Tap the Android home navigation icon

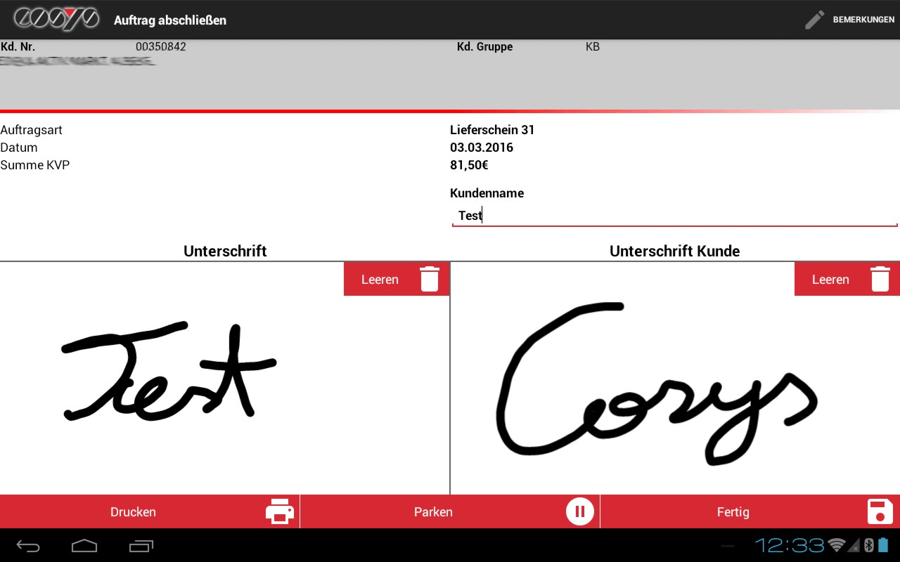point(84,545)
